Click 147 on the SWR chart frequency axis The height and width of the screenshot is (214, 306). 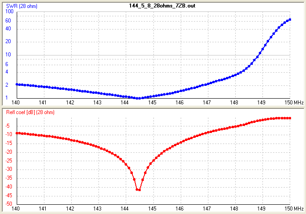coord(207,103)
